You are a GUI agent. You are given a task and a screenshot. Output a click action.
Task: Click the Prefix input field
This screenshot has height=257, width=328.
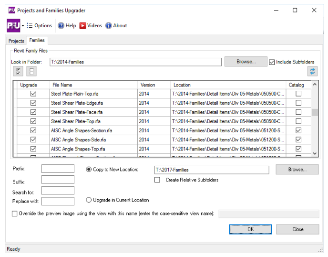point(58,169)
